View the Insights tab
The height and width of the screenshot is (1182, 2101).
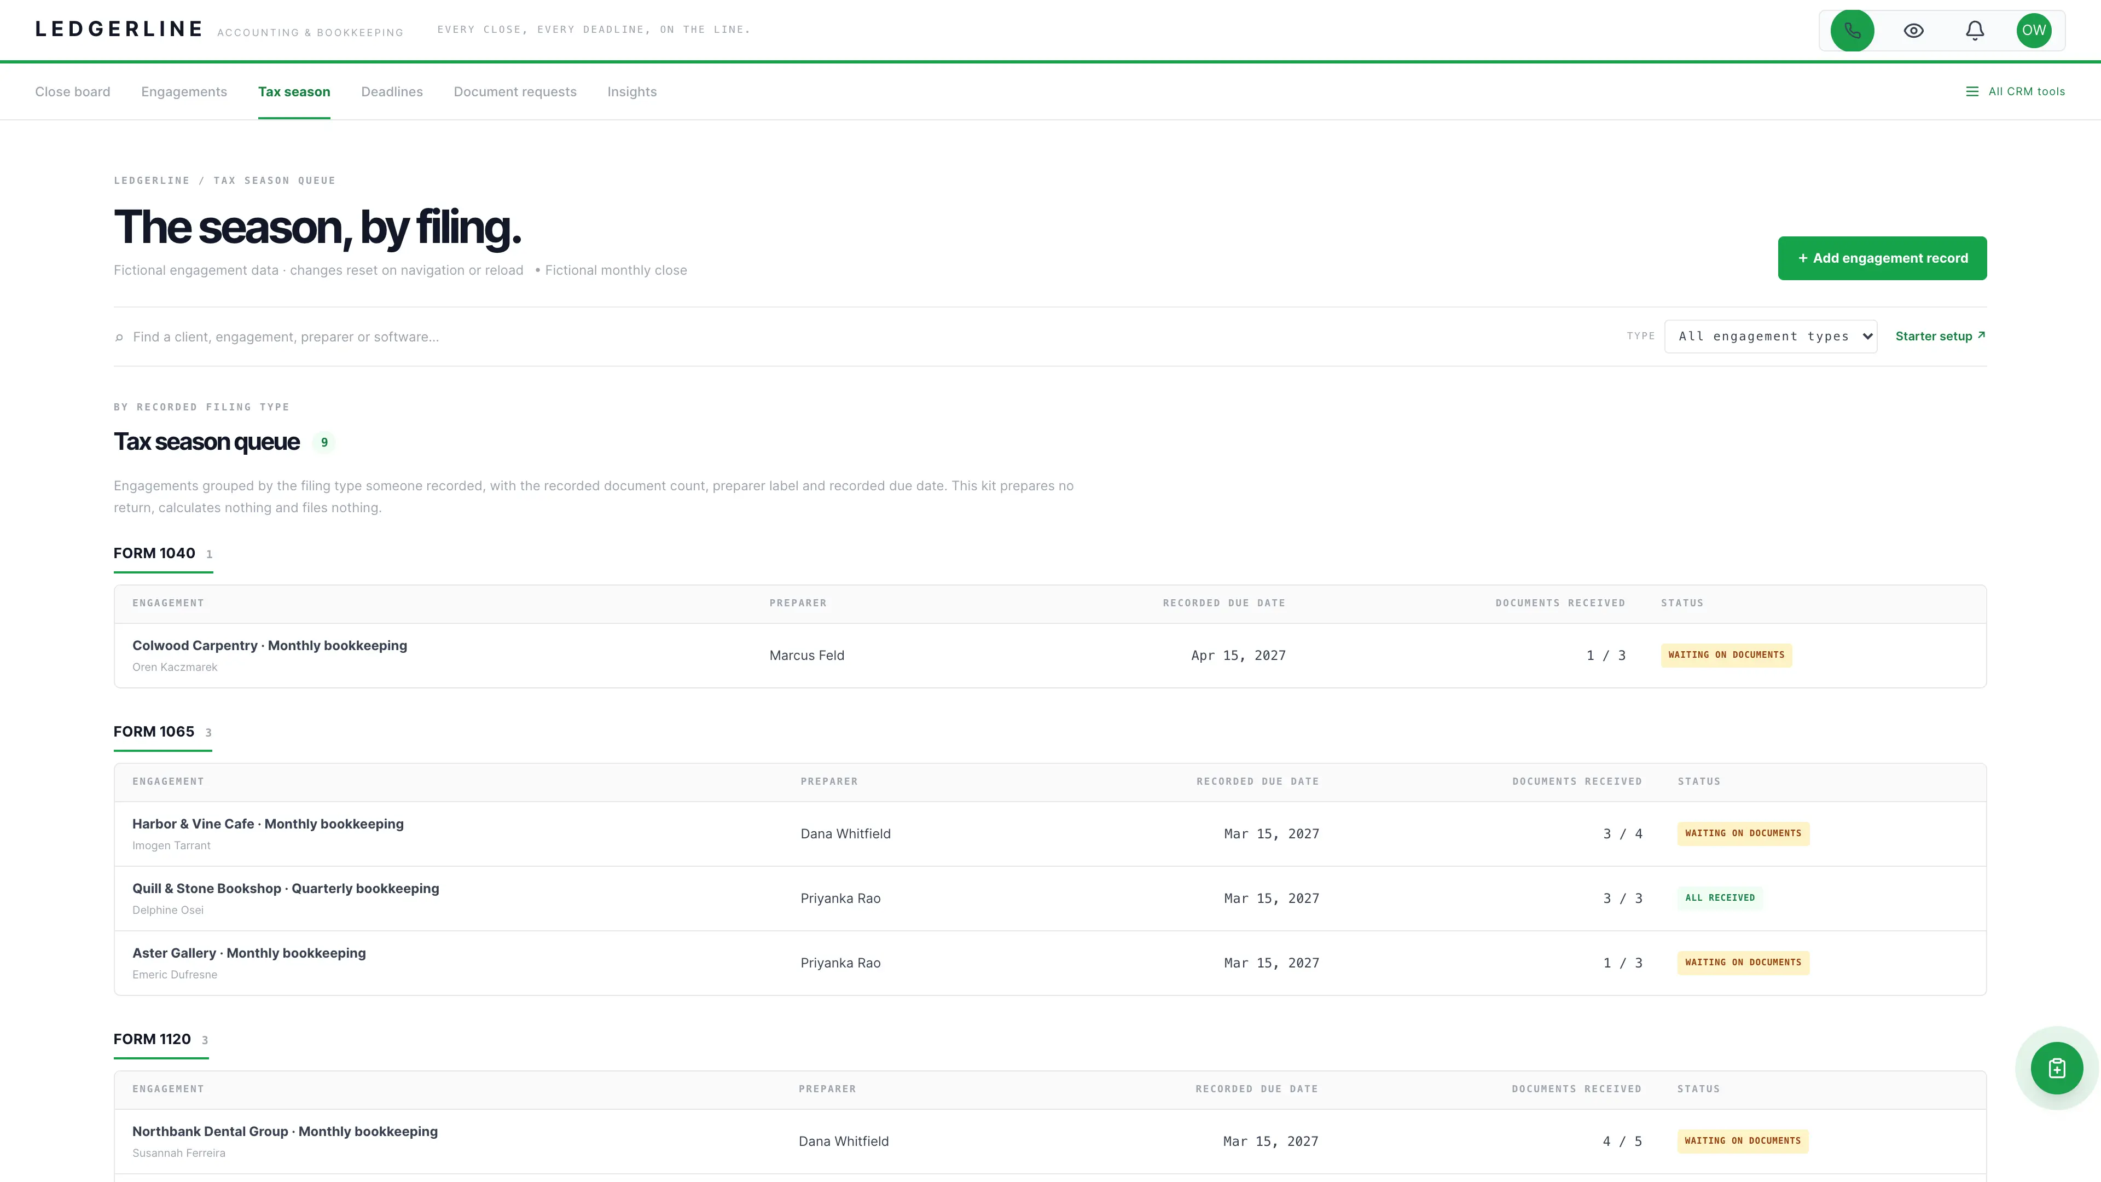632,91
